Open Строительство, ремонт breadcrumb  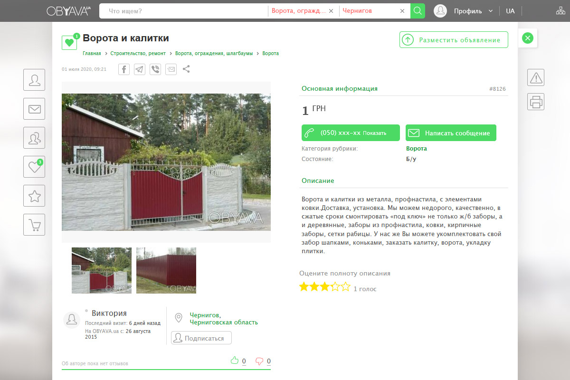[138, 53]
